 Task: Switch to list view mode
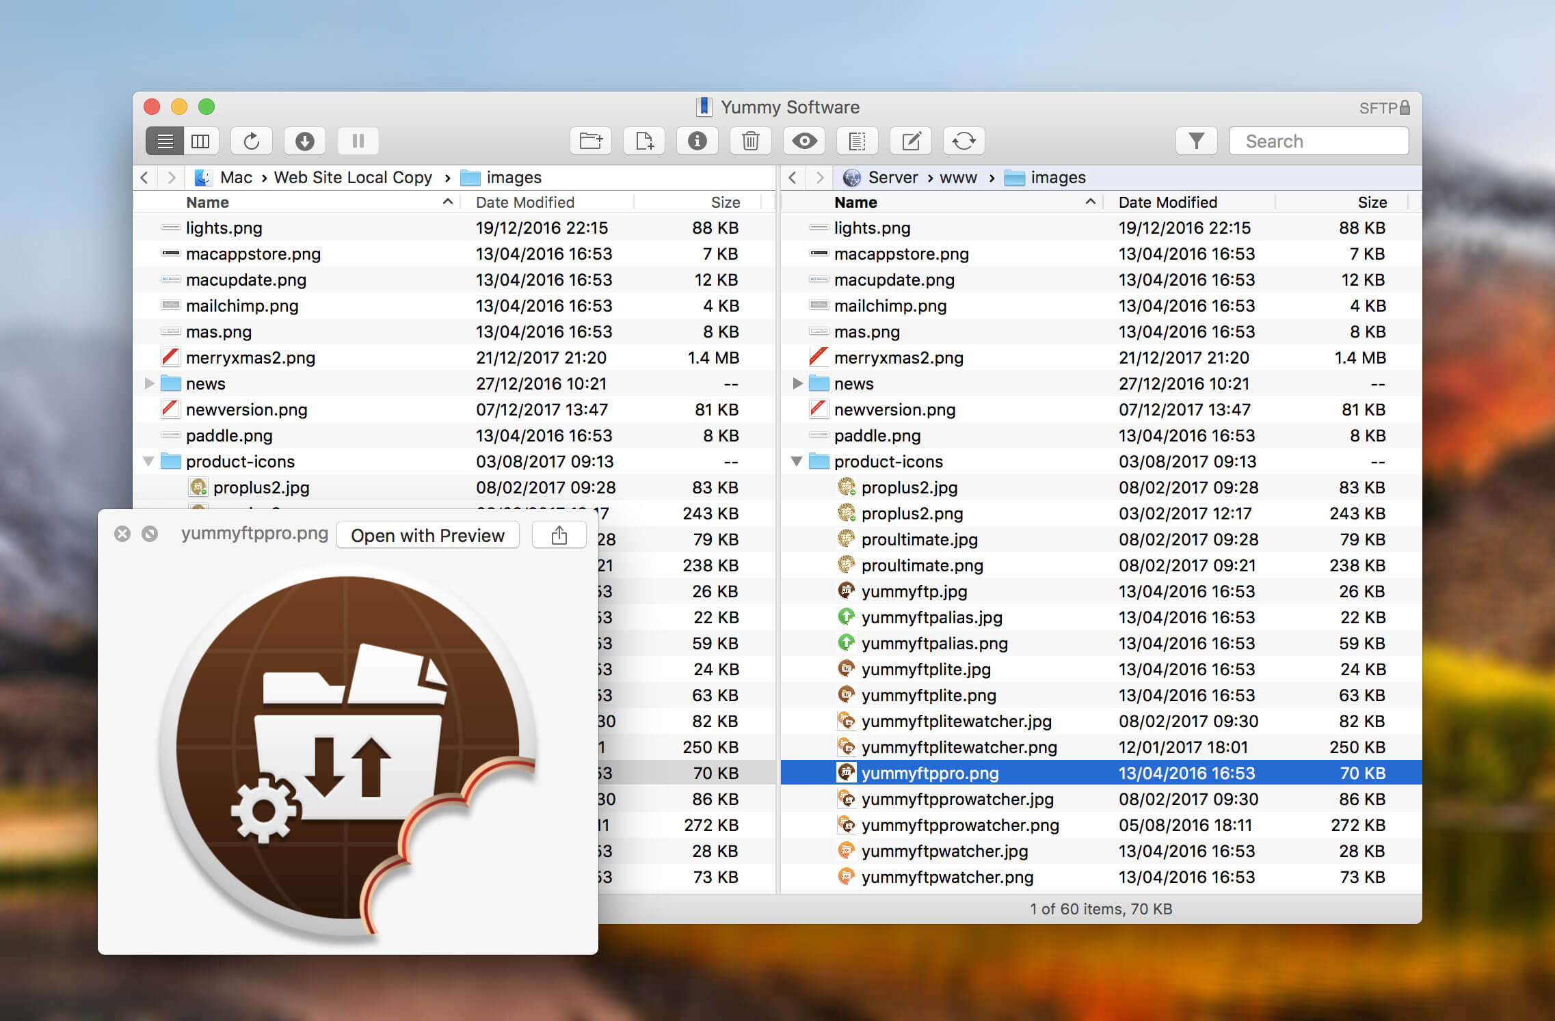(x=165, y=141)
